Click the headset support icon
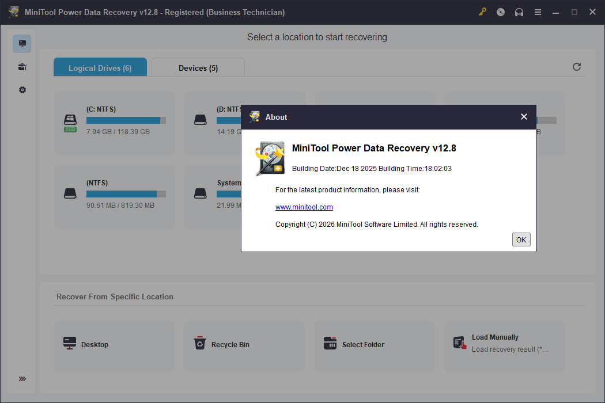This screenshot has width=605, height=403. coord(519,12)
